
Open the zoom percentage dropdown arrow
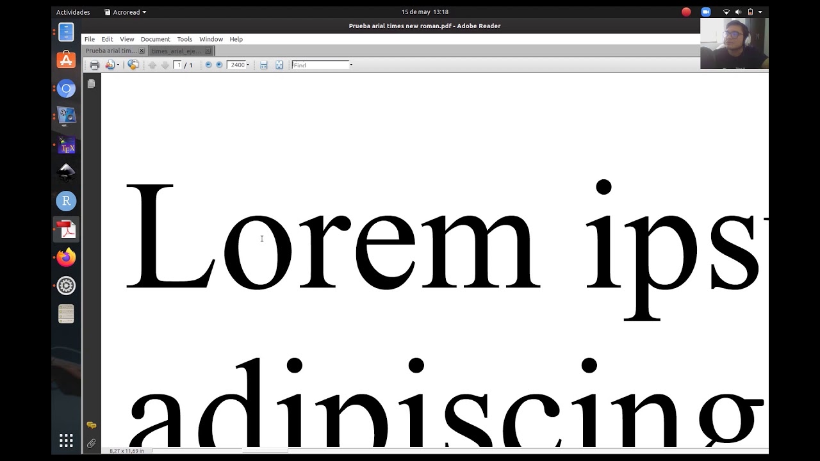point(248,65)
